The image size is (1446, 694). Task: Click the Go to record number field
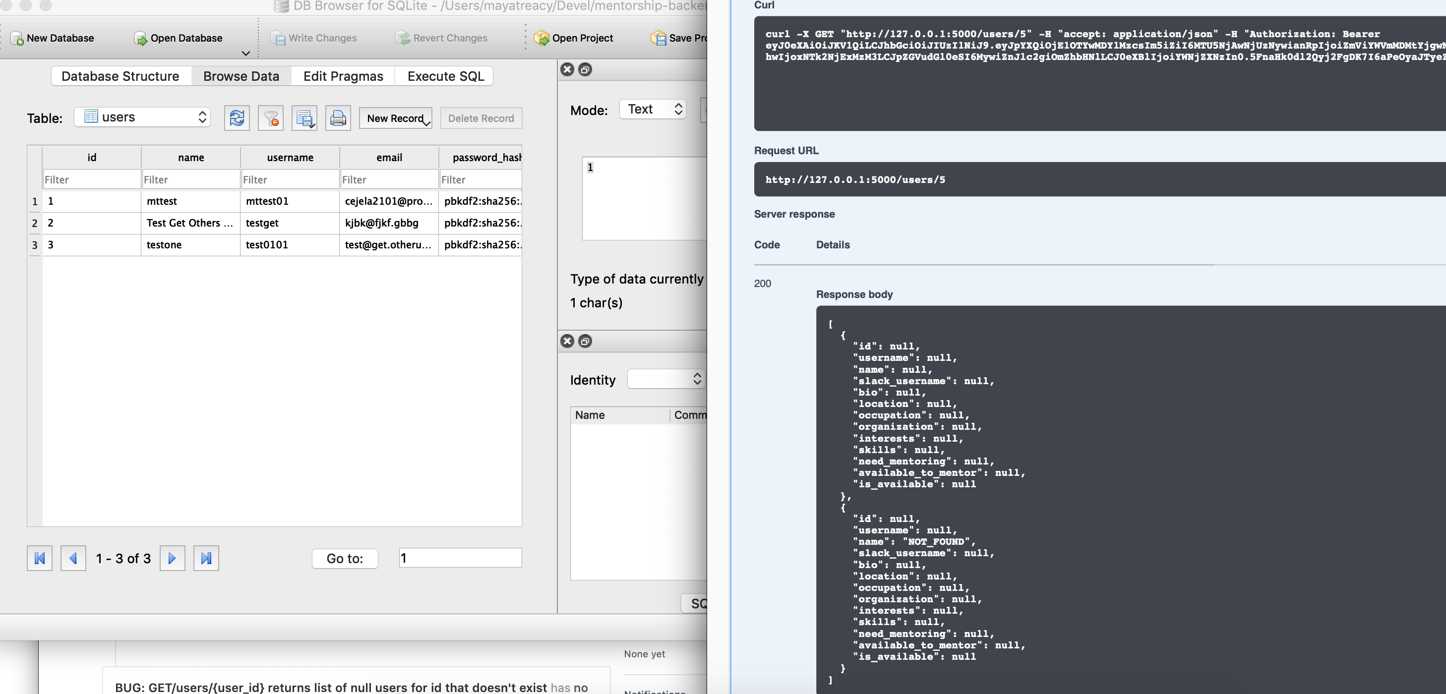pyautogui.click(x=460, y=558)
